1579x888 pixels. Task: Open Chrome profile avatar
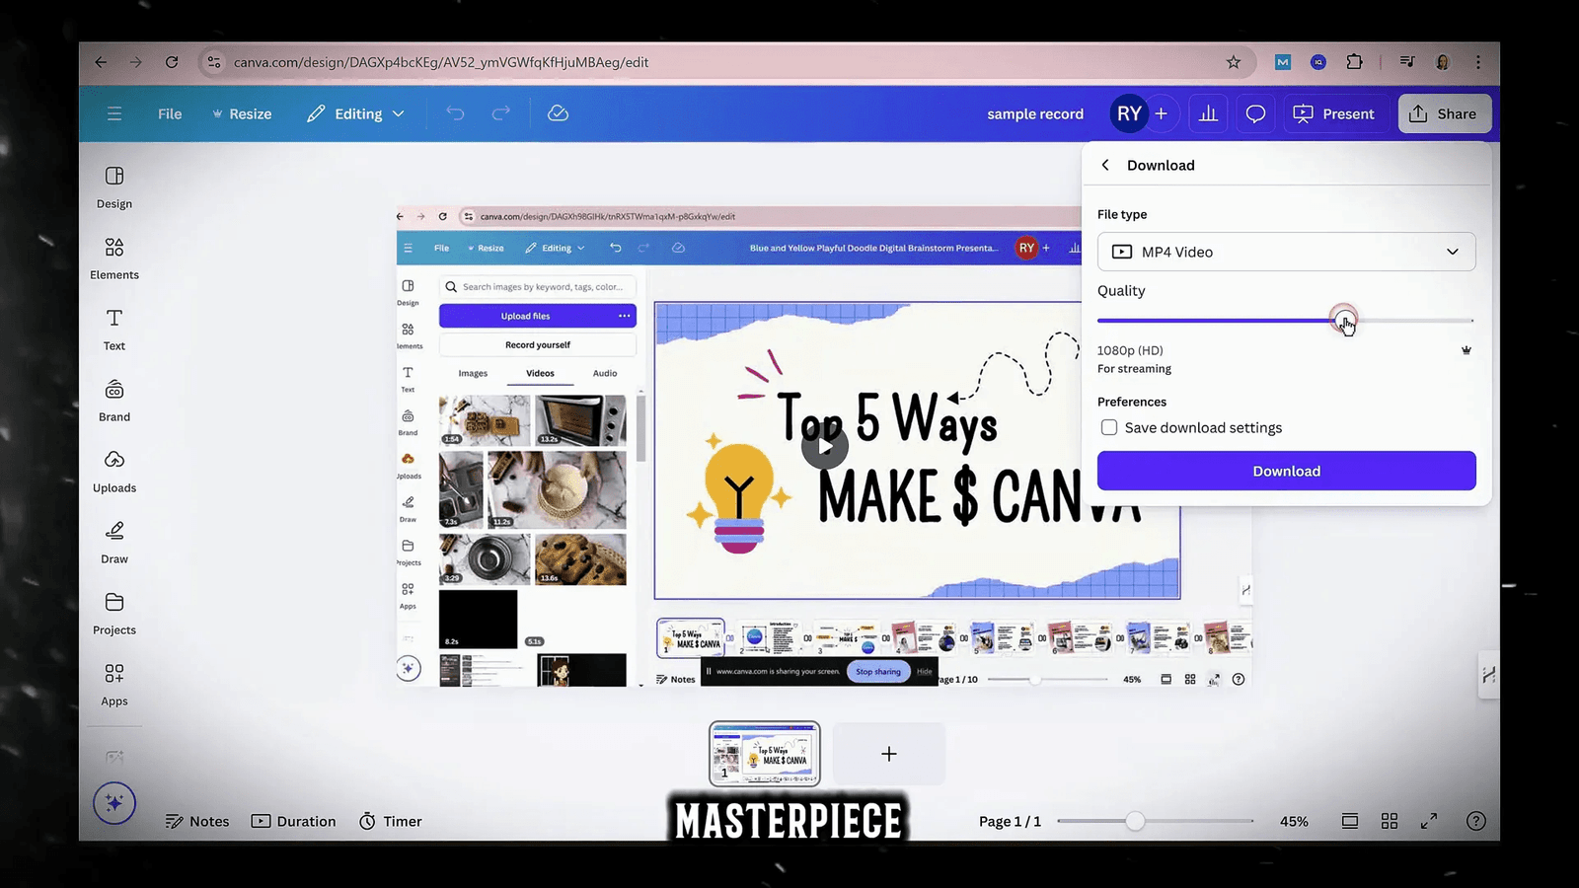(x=1443, y=62)
